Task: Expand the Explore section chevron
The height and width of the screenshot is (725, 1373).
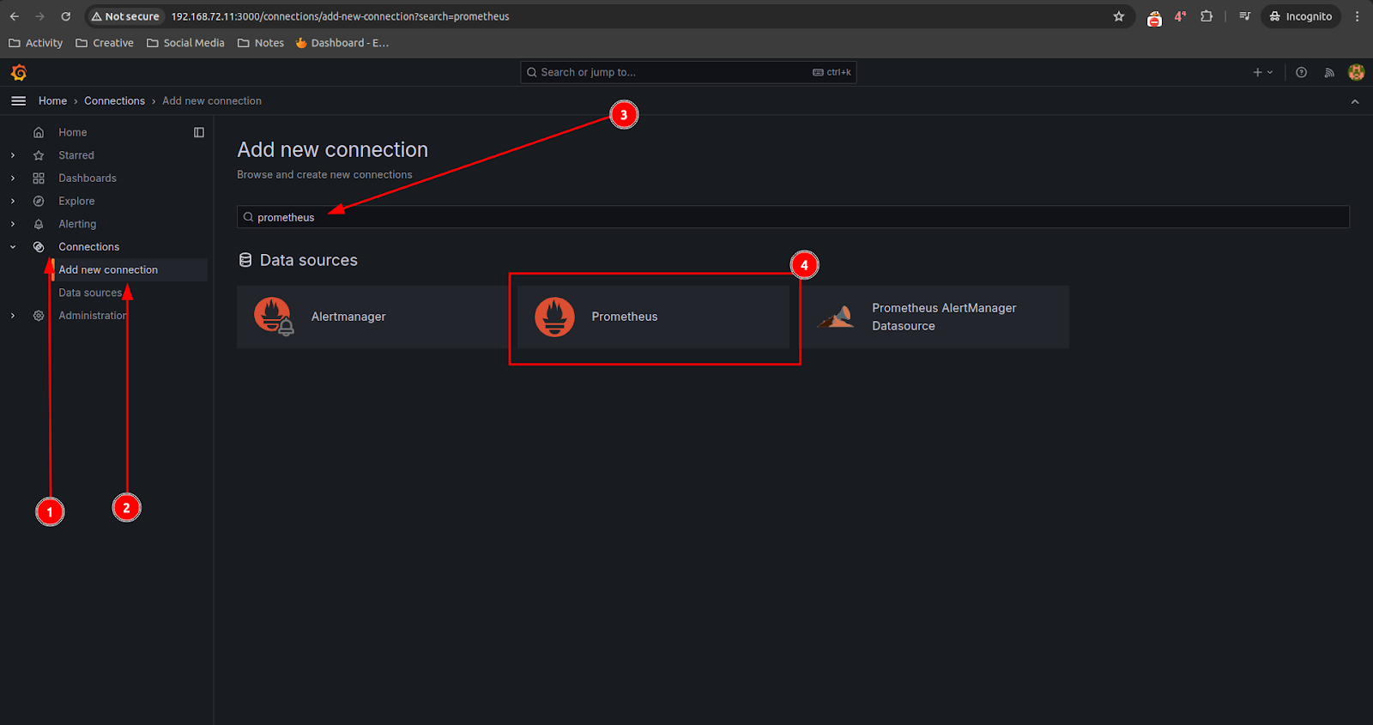Action: point(13,202)
